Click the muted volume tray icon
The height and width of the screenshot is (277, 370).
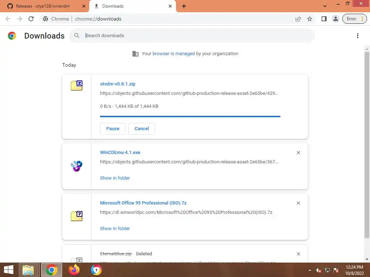click(319, 270)
